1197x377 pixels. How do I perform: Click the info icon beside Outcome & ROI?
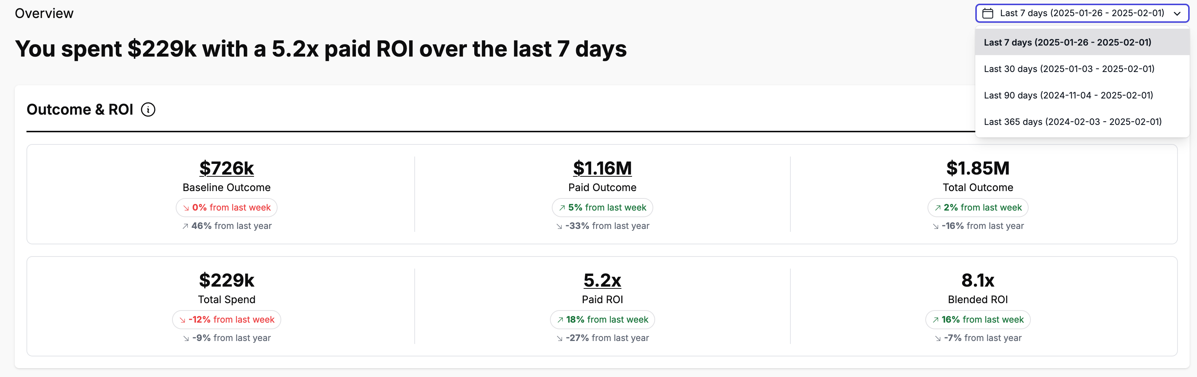click(x=148, y=109)
